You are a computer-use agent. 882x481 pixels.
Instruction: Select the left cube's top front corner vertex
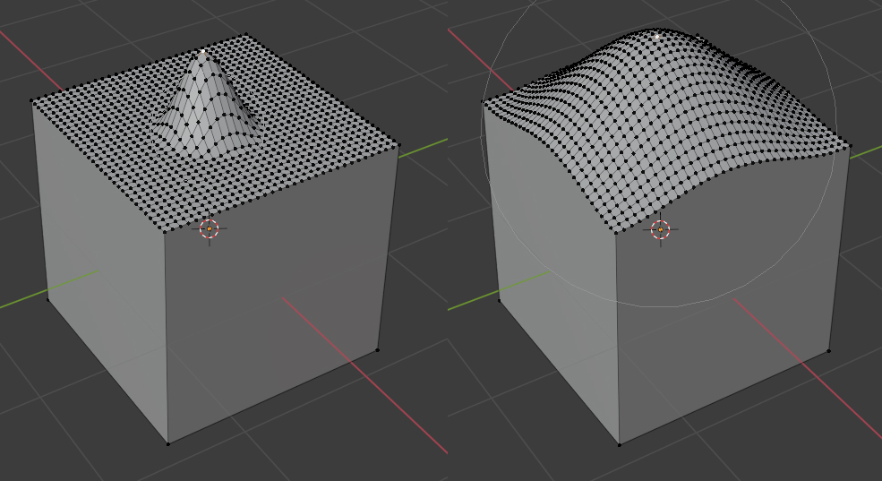pyautogui.click(x=165, y=231)
